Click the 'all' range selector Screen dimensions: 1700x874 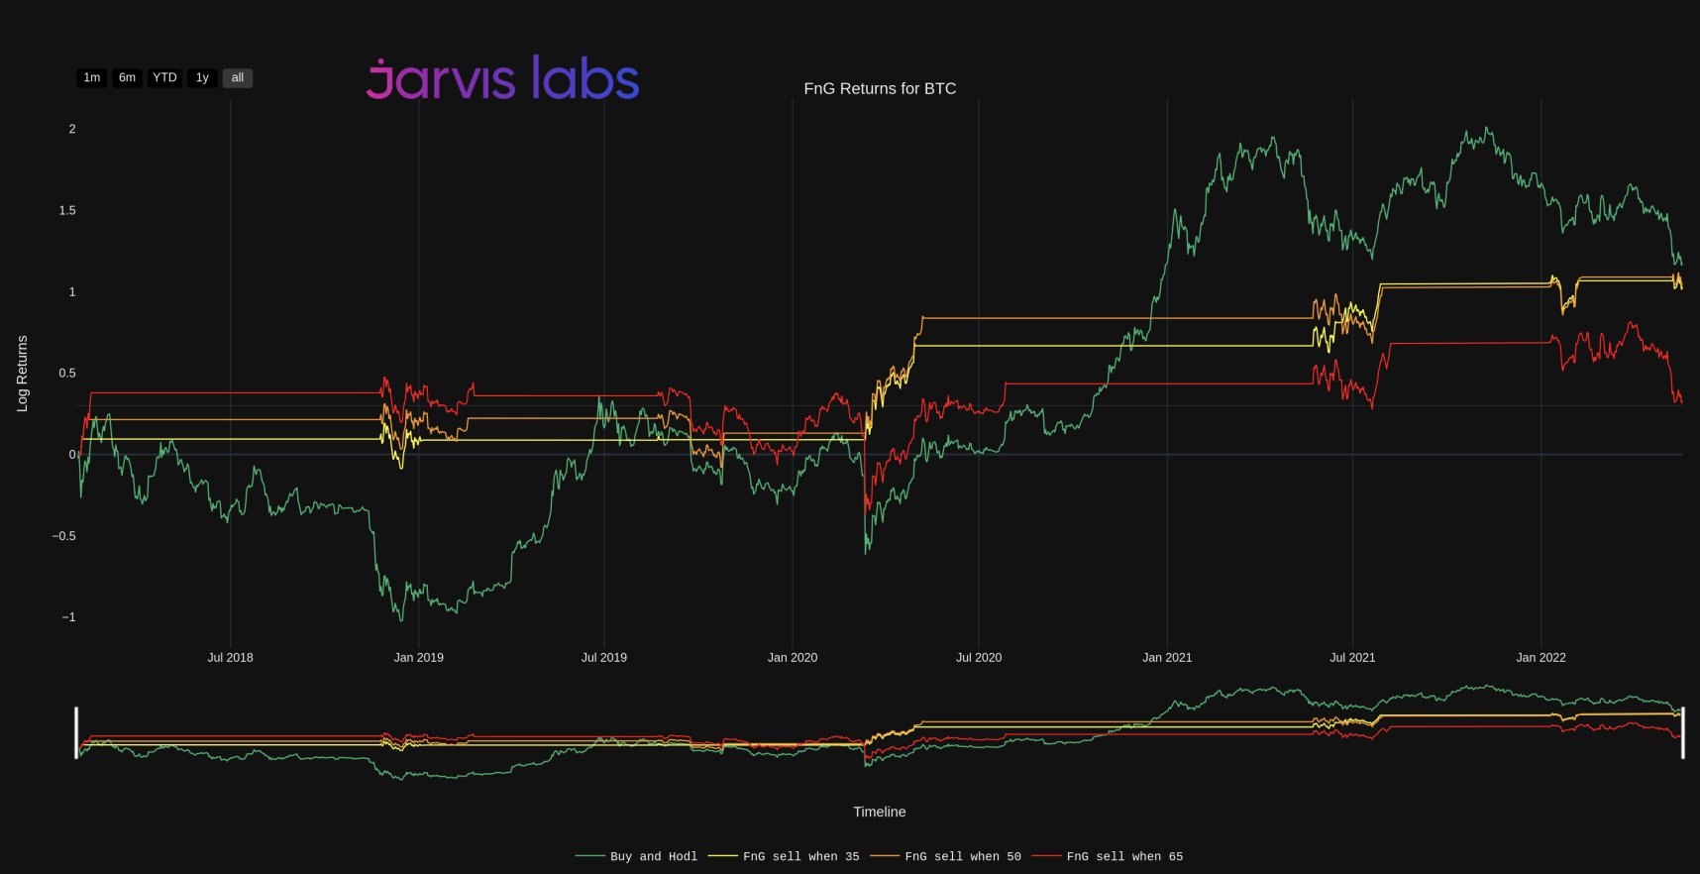point(238,77)
